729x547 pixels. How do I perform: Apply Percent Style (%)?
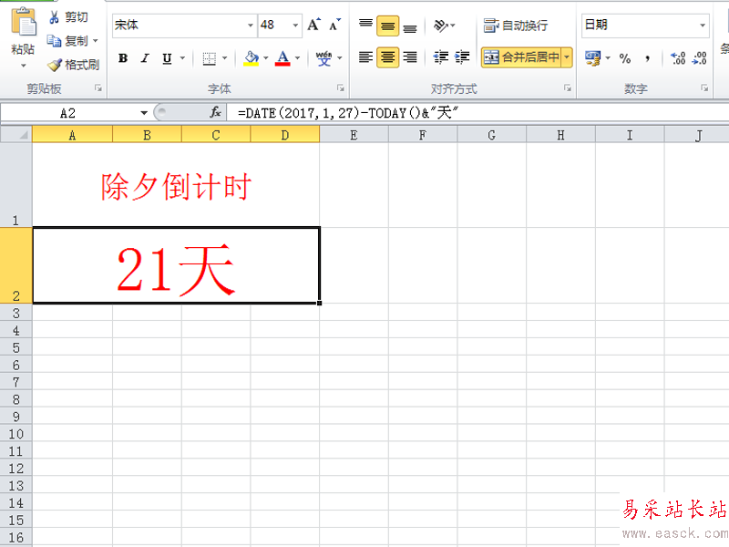[x=625, y=58]
